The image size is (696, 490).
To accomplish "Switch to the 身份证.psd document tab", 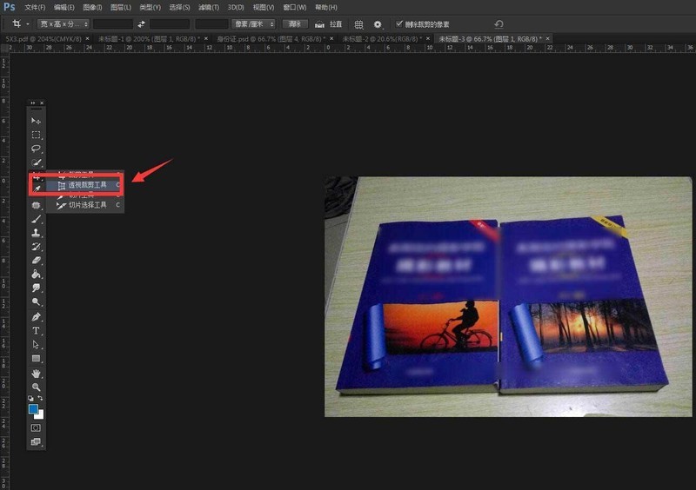I will (271, 39).
